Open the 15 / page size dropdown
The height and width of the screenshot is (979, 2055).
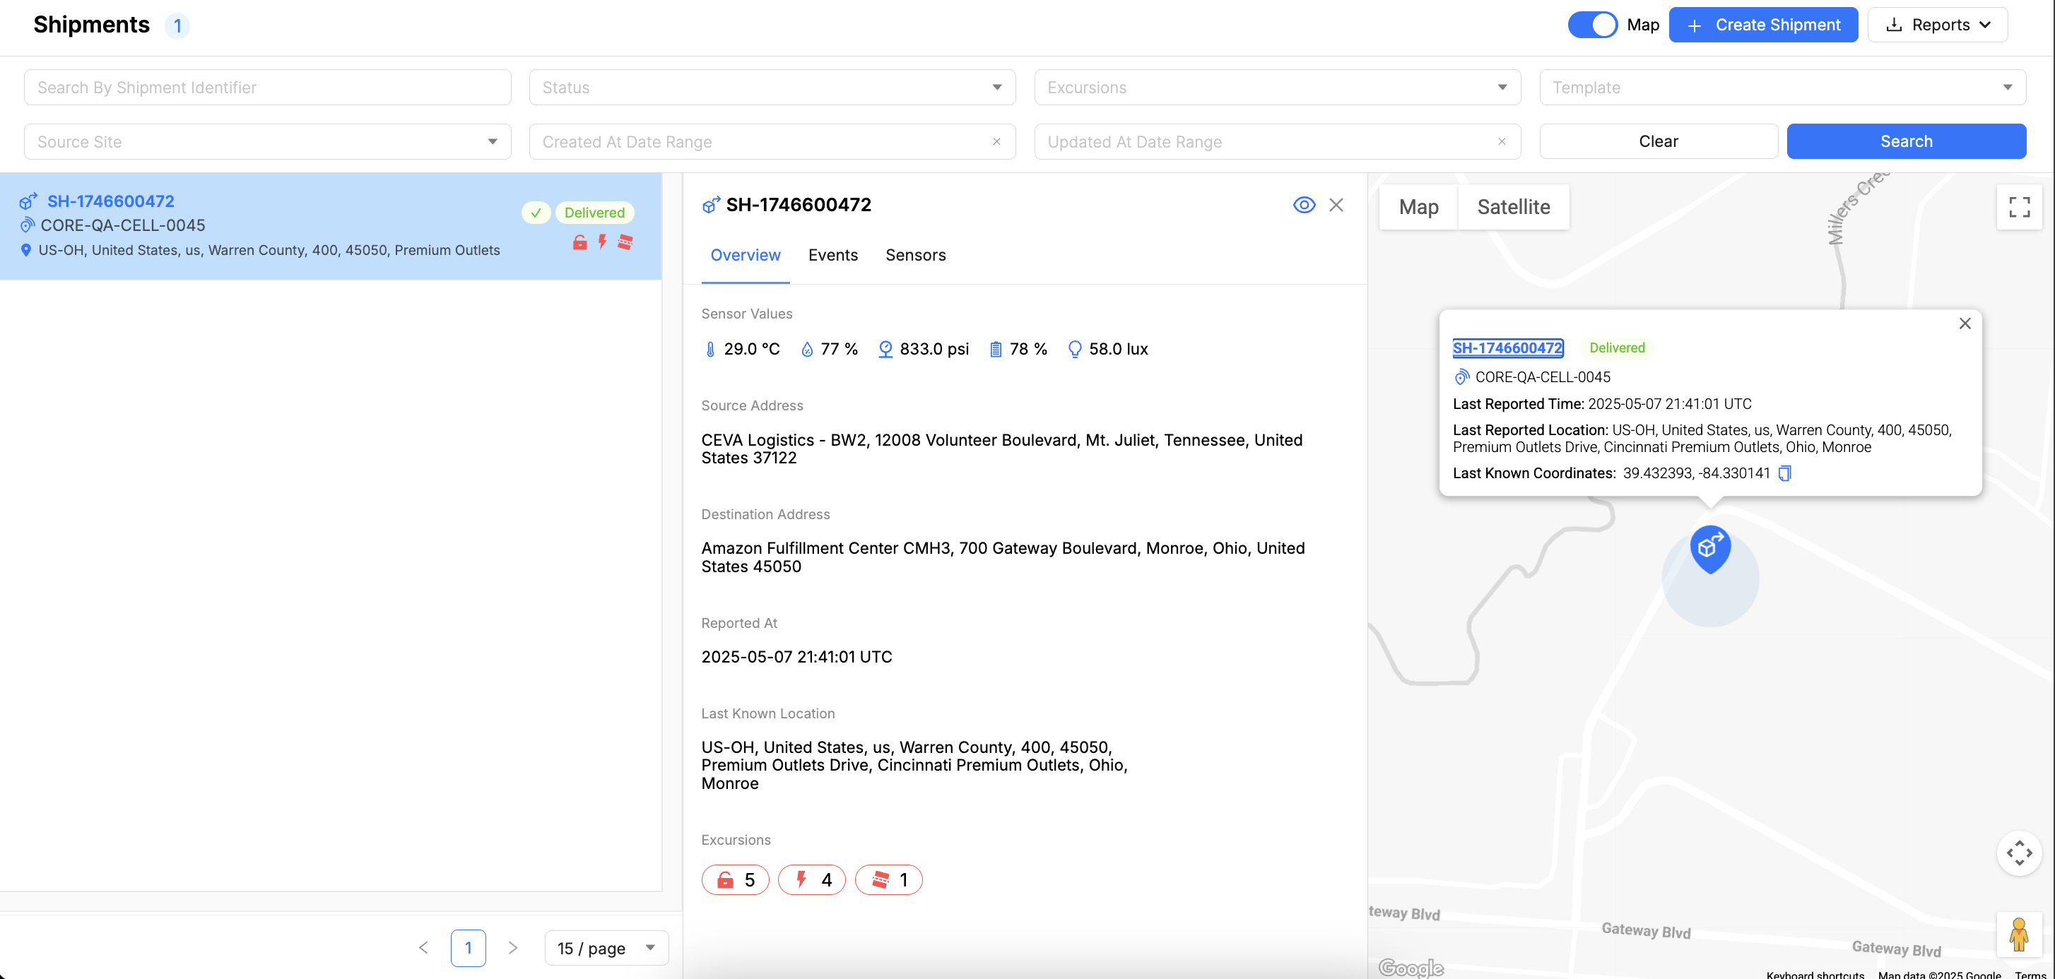pos(606,948)
